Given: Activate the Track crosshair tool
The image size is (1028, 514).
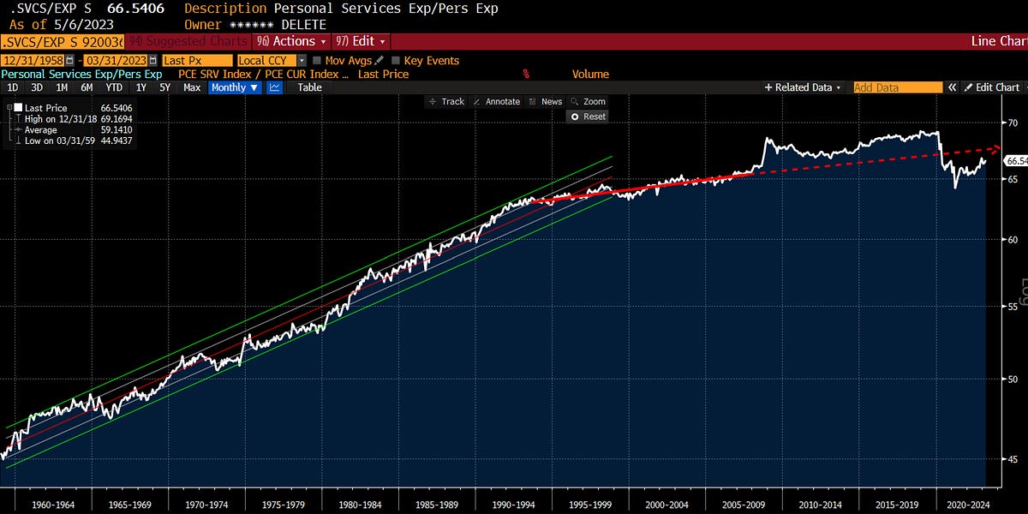Looking at the screenshot, I should [446, 101].
